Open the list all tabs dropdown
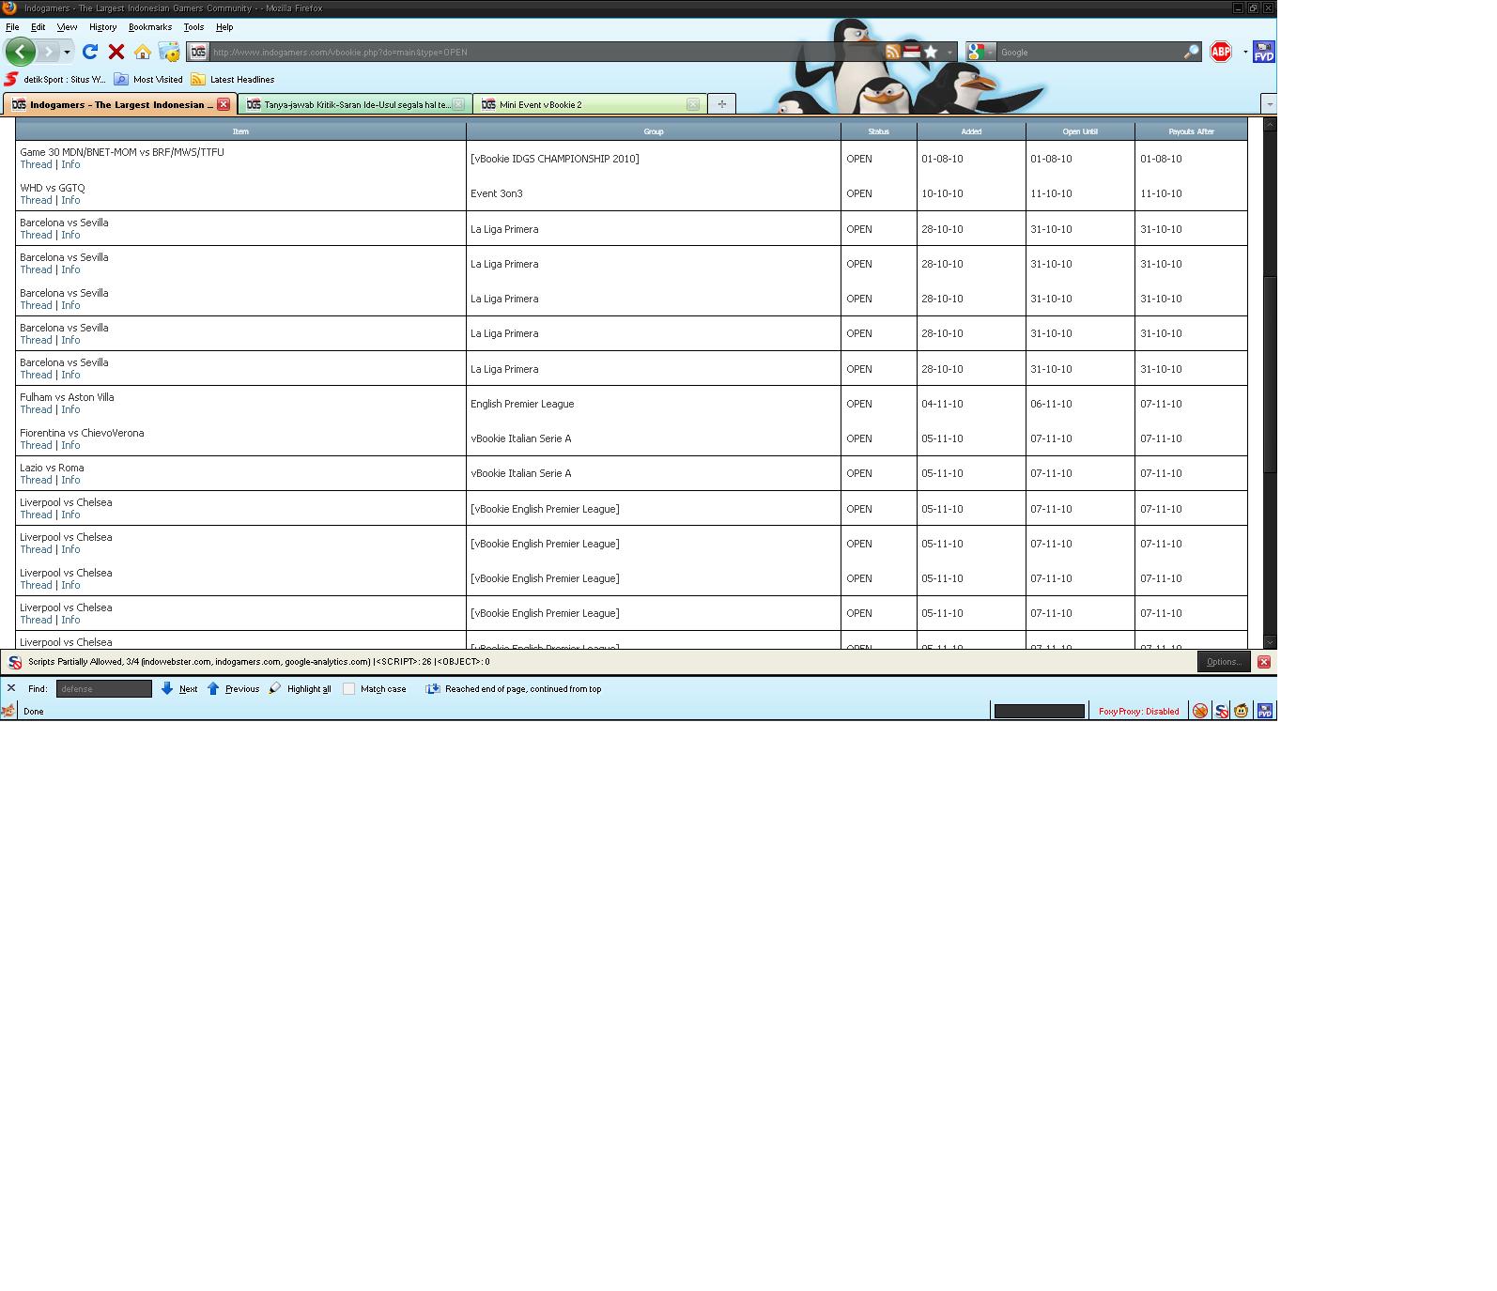The height and width of the screenshot is (1291, 1497). pos(1269,104)
